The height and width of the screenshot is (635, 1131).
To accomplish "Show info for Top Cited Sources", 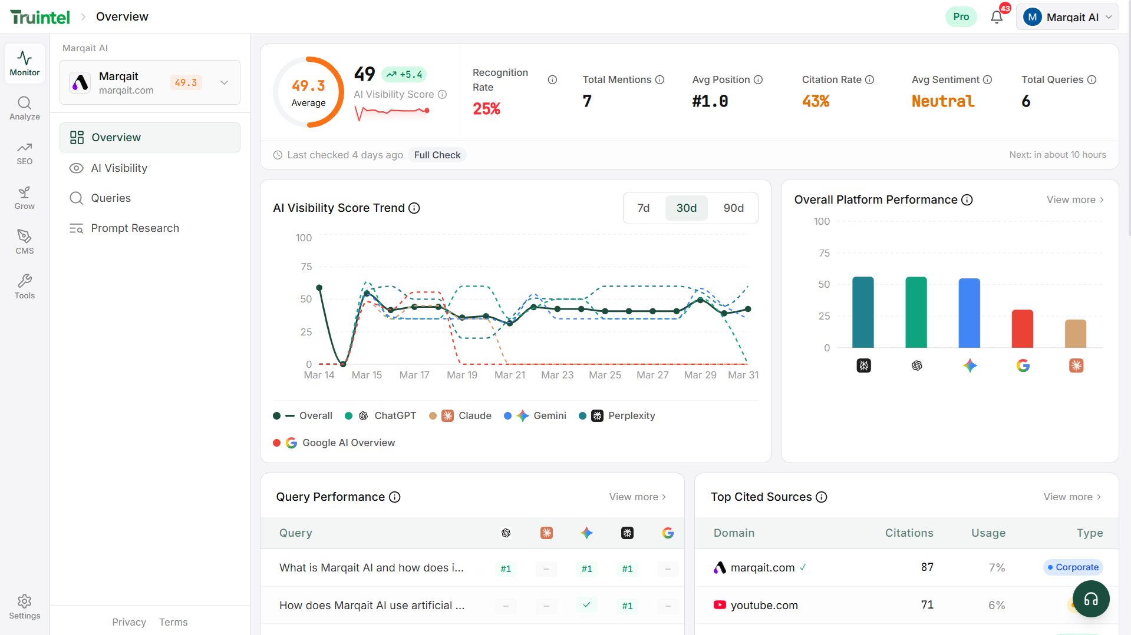I will click(x=822, y=497).
